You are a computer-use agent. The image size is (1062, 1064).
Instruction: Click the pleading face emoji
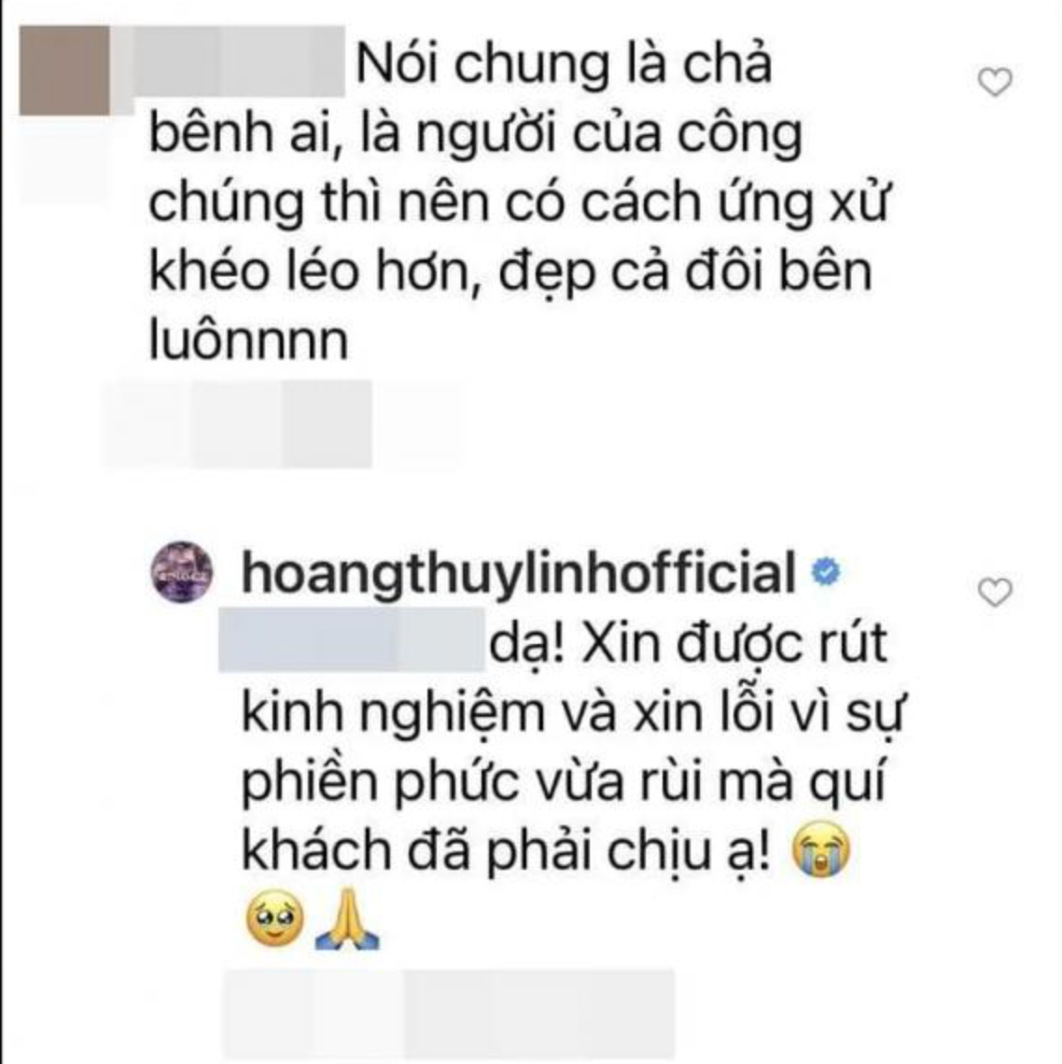point(274,918)
